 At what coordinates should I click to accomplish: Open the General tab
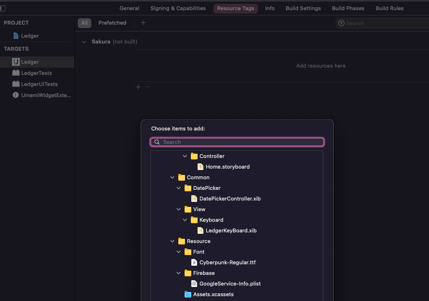coord(129,8)
